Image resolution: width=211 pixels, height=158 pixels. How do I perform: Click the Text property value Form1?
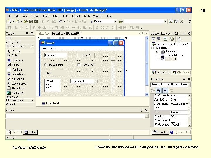(x=179, y=112)
